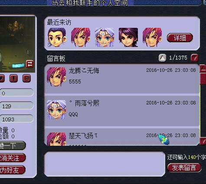
Task: Go to previous message board page
Action: 162,58
